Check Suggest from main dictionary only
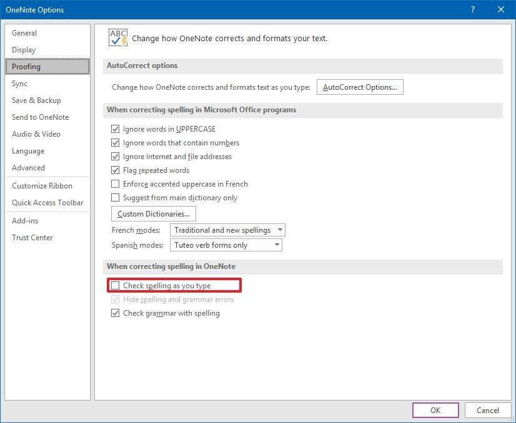 (115, 198)
